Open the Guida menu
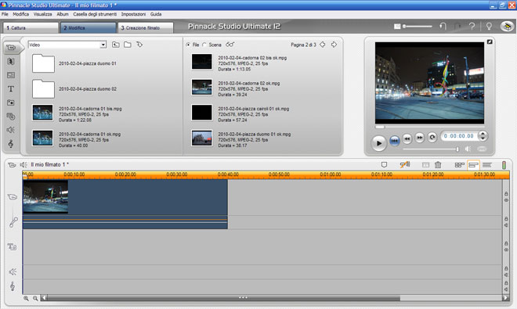 156,14
